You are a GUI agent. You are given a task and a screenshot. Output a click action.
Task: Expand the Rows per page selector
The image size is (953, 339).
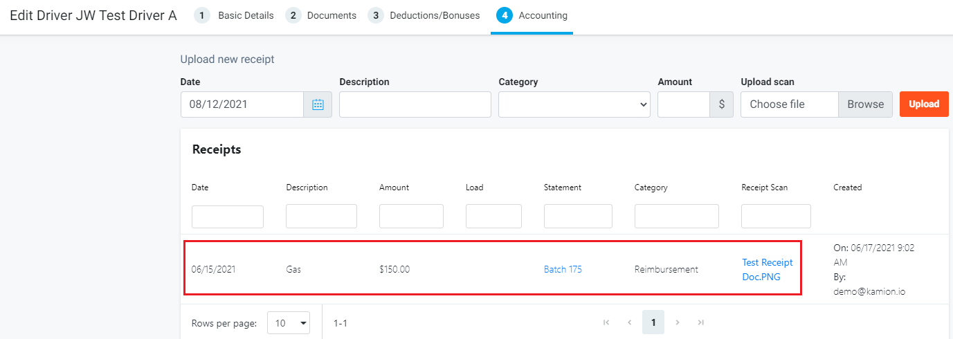point(289,323)
